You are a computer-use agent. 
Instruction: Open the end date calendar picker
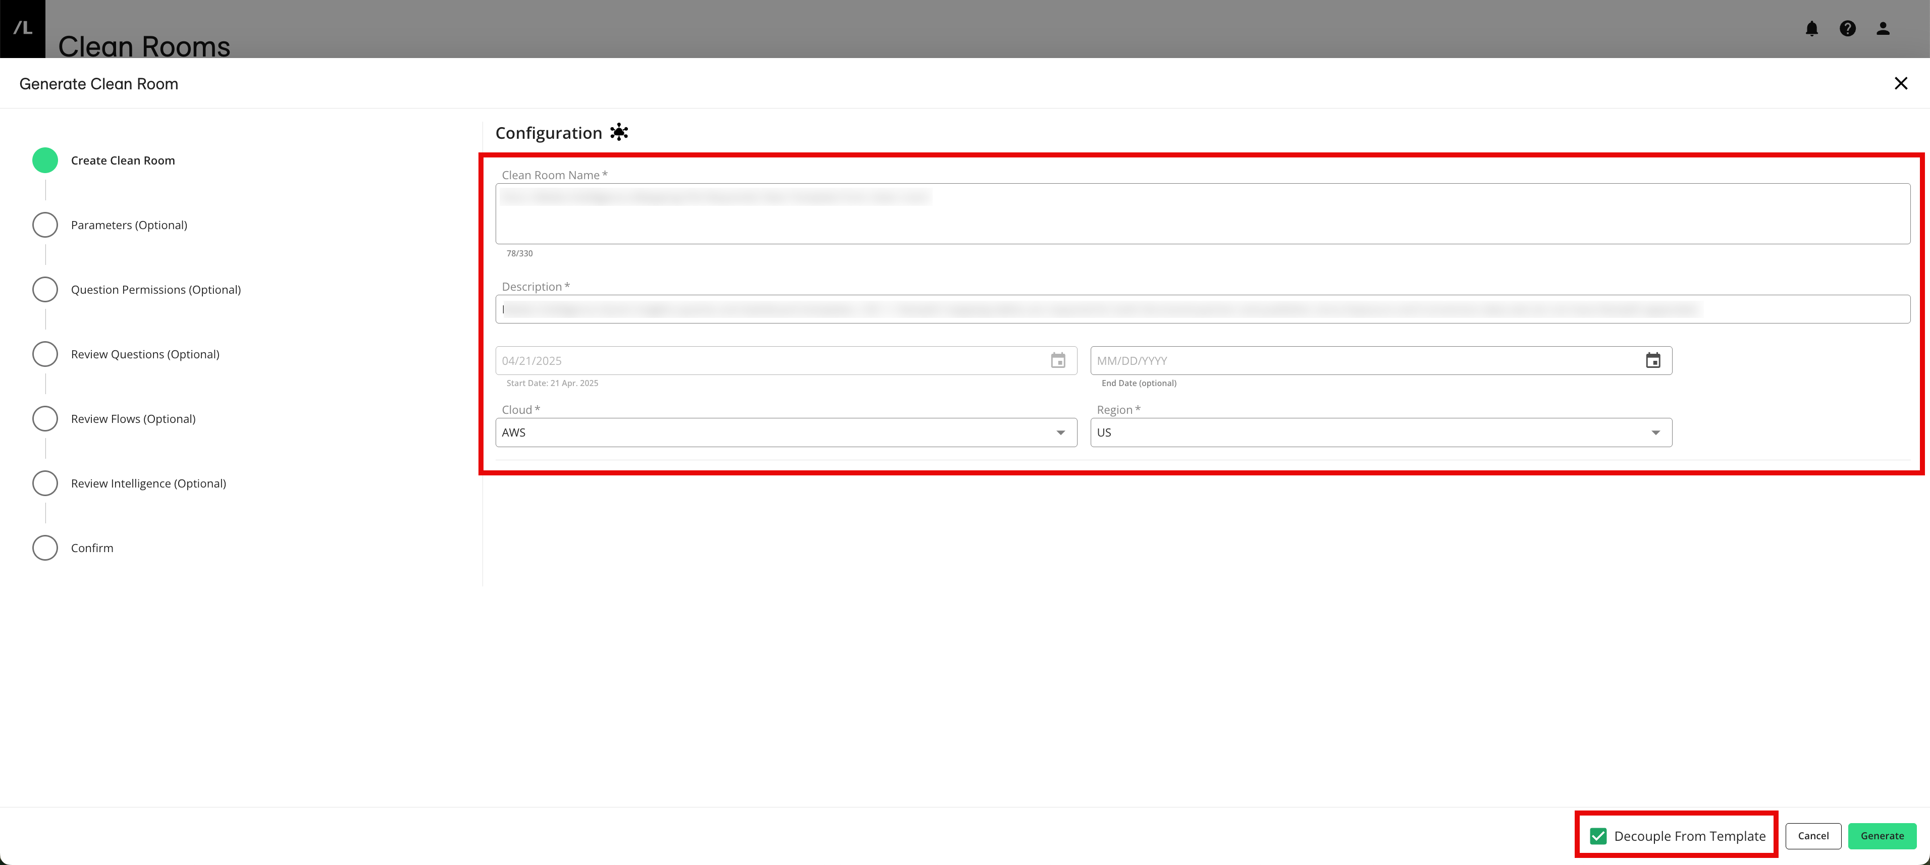click(1653, 360)
